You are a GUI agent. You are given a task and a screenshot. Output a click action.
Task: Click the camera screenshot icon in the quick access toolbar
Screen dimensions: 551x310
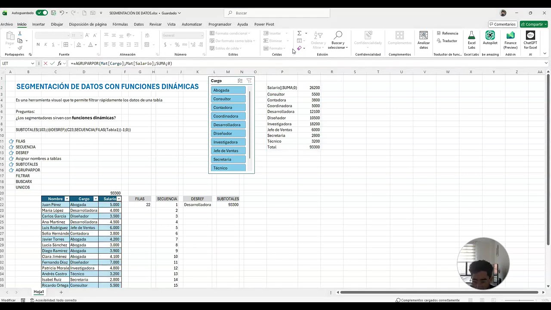pyautogui.click(x=93, y=13)
